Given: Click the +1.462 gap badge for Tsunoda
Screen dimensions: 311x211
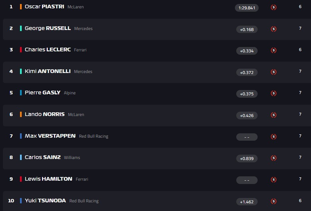Looking at the screenshot, I should 247,202.
